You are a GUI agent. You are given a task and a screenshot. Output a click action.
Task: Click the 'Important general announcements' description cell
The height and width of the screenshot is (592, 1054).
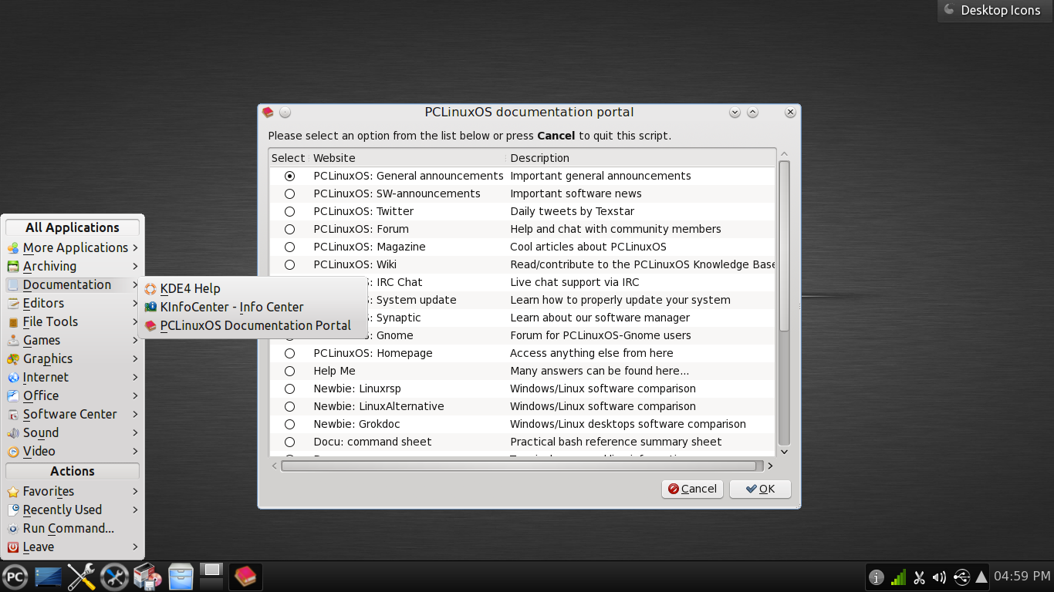point(600,176)
